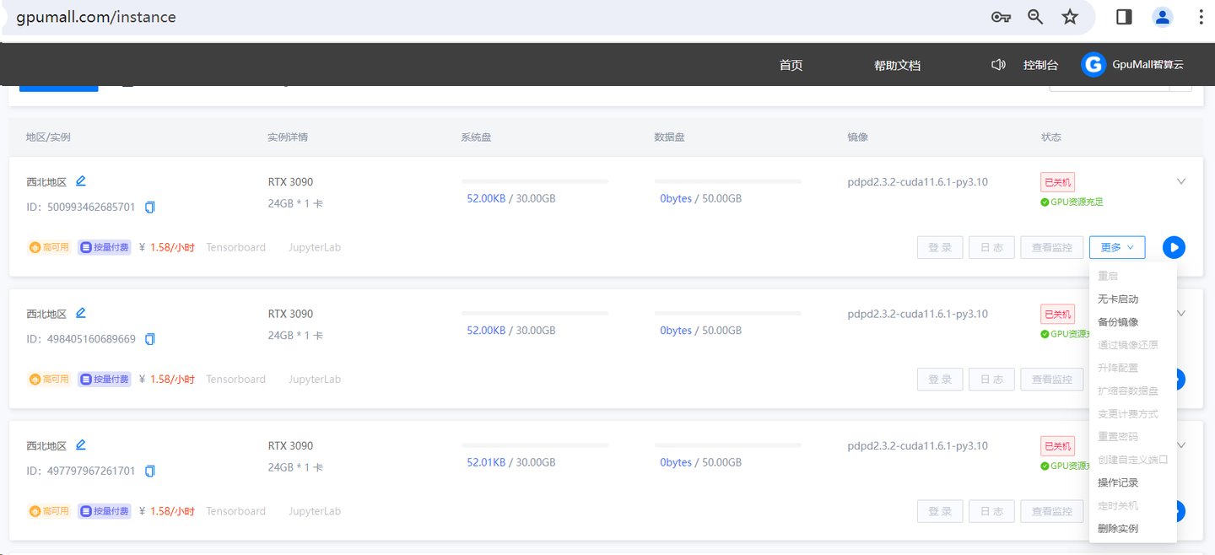Click edit pencil icon for first instance name
The height and width of the screenshot is (555, 1215).
pos(81,181)
